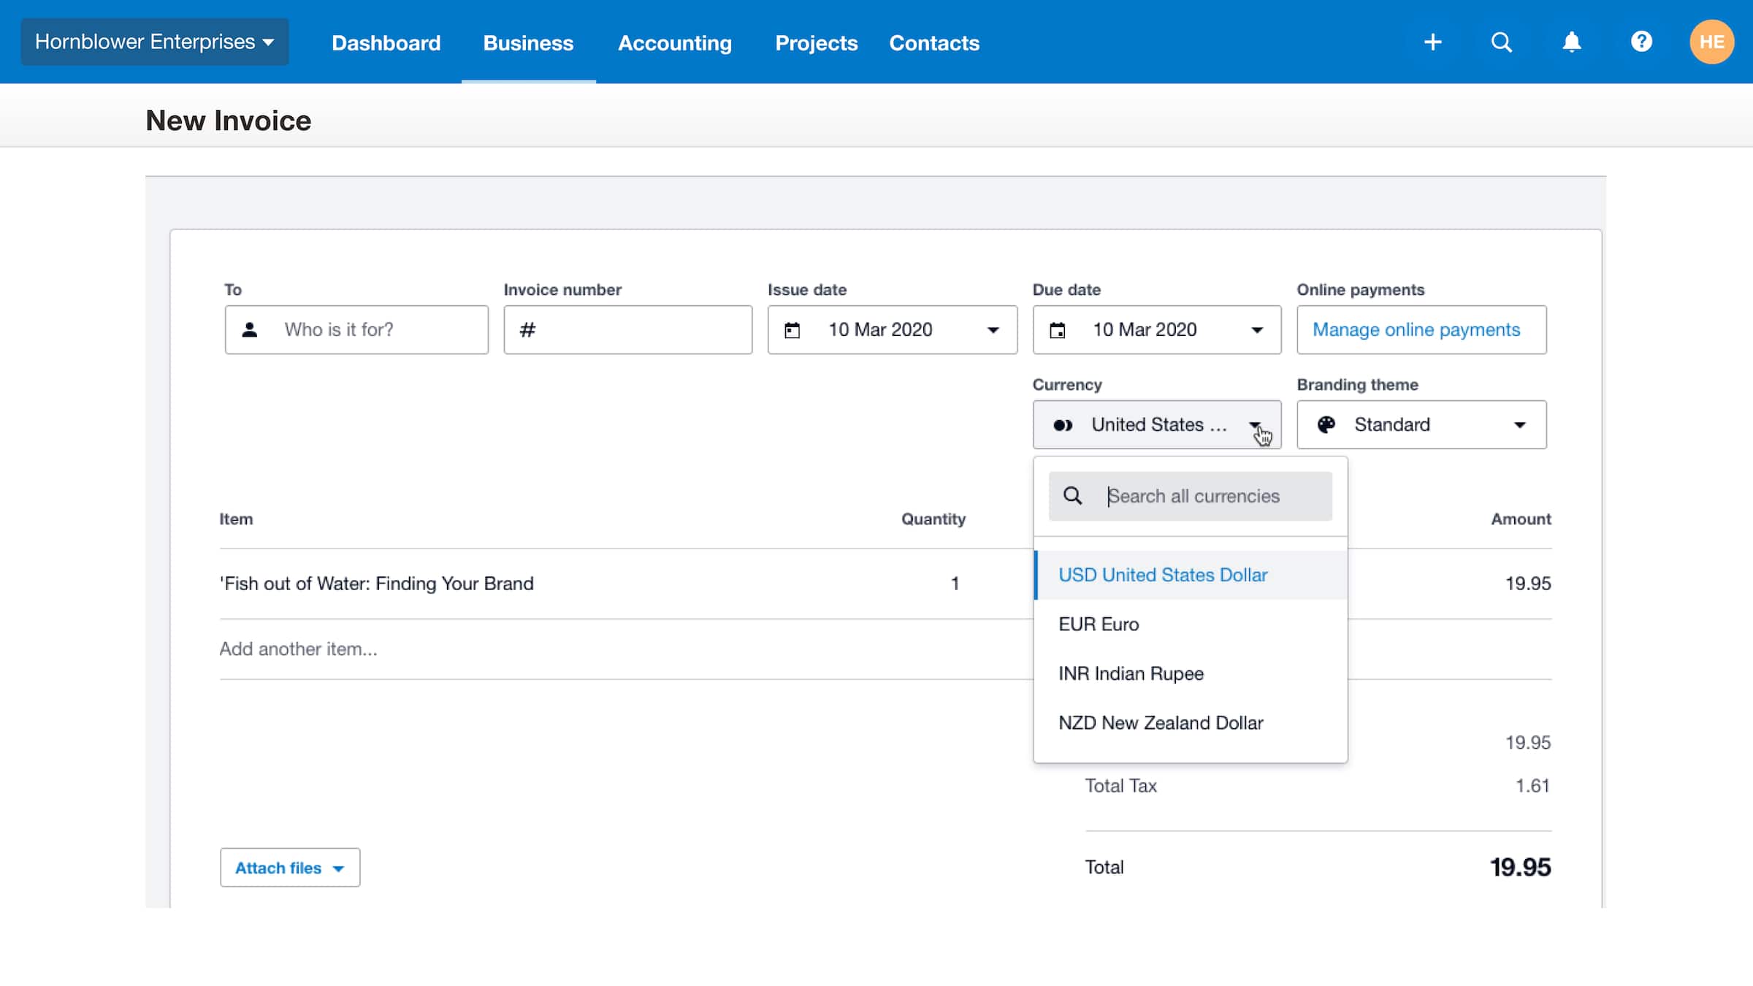The height and width of the screenshot is (986, 1753).
Task: Click the help question mark icon
Action: point(1641,42)
